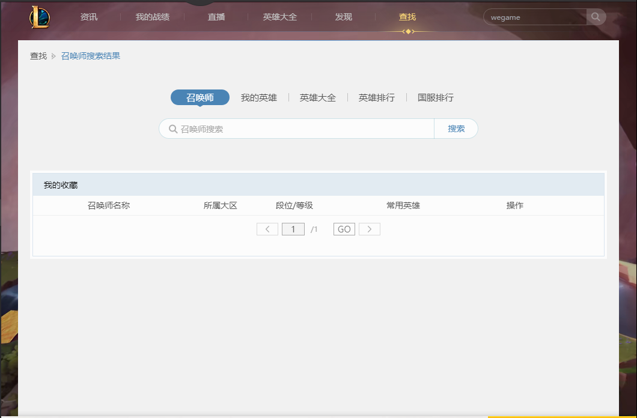Click the top-right search magnifier button
This screenshot has height=418, width=637.
pyautogui.click(x=596, y=17)
